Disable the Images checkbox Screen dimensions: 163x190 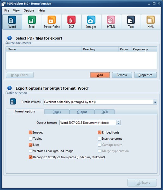(x=30, y=132)
